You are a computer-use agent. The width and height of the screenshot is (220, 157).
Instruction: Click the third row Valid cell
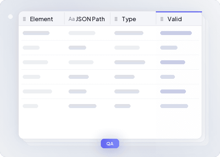(173, 62)
